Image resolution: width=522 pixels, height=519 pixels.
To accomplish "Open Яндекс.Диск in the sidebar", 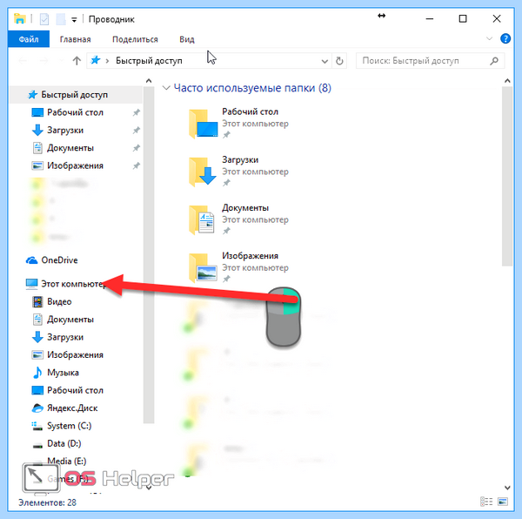I will pyautogui.click(x=72, y=408).
